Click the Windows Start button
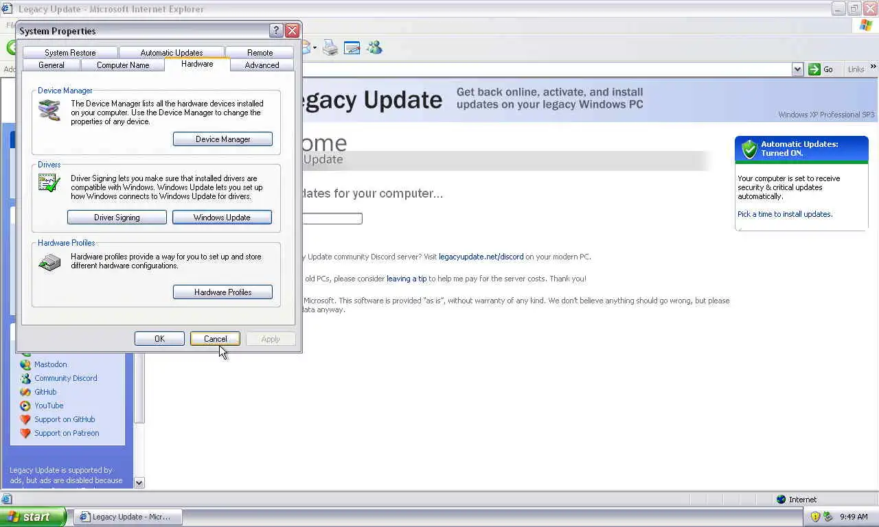 pyautogui.click(x=33, y=517)
